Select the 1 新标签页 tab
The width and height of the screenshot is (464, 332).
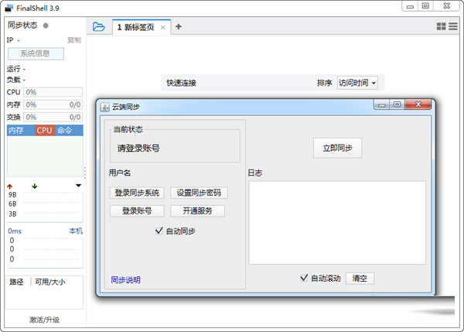(135, 27)
